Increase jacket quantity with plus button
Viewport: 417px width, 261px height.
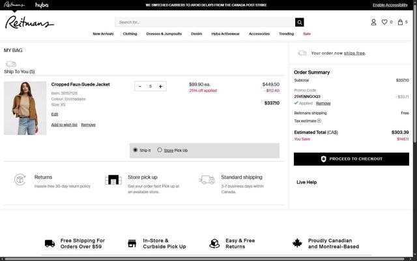pyautogui.click(x=160, y=86)
